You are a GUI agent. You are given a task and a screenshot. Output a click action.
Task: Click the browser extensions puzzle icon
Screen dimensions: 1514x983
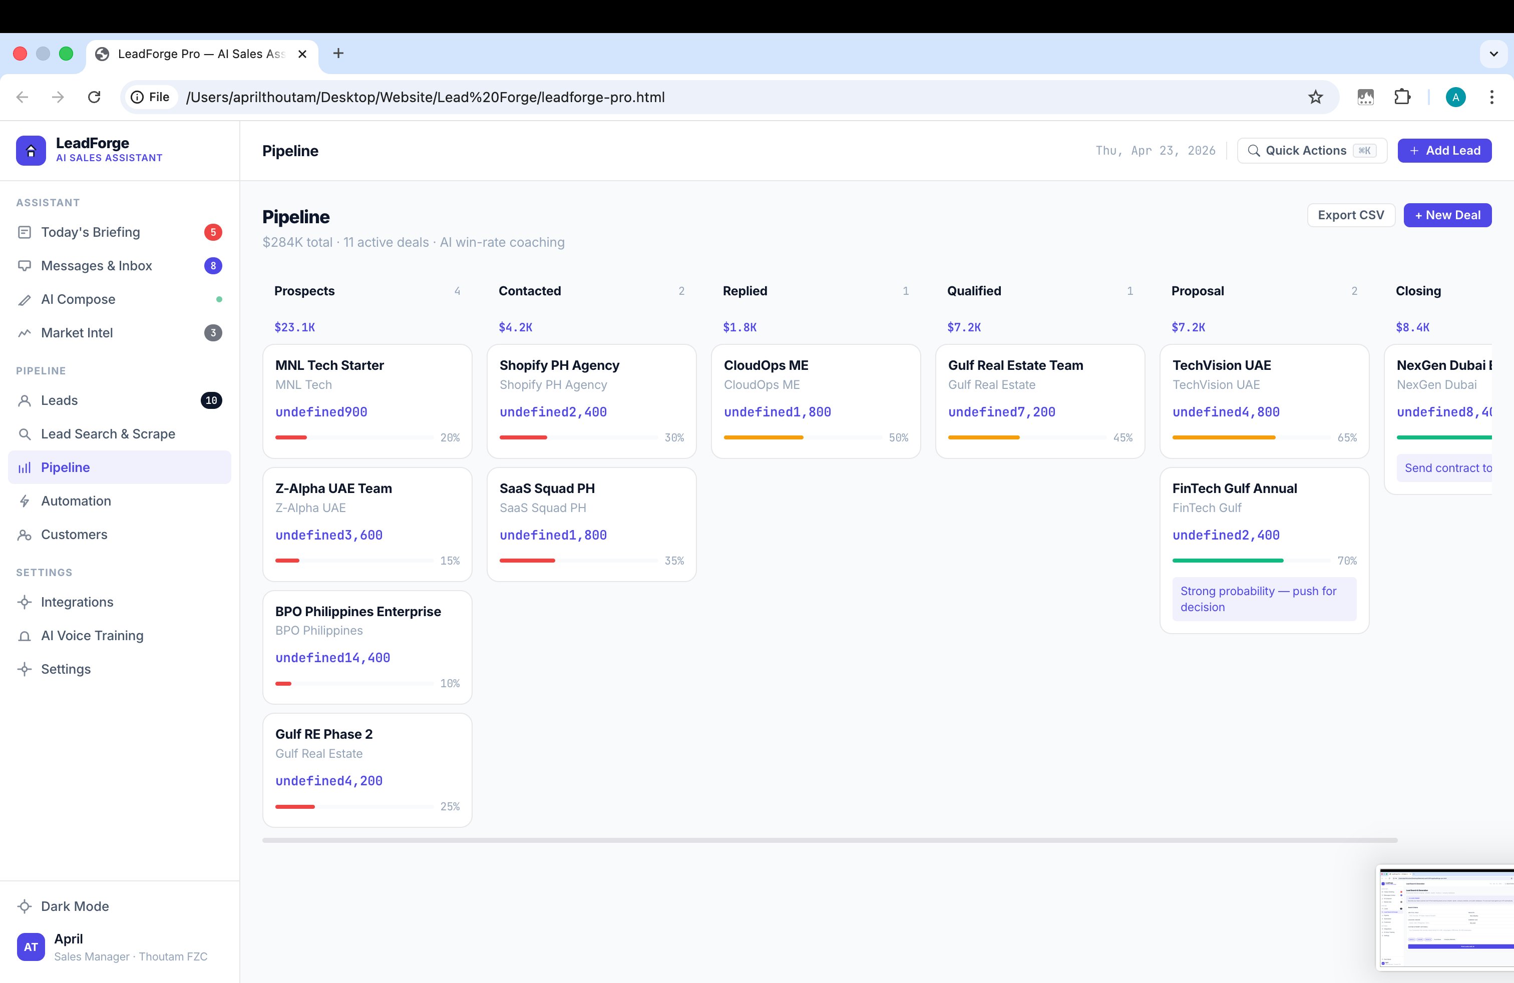point(1402,97)
